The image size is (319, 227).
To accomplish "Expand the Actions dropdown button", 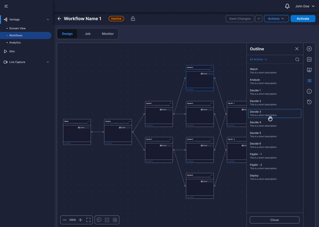I will (276, 19).
